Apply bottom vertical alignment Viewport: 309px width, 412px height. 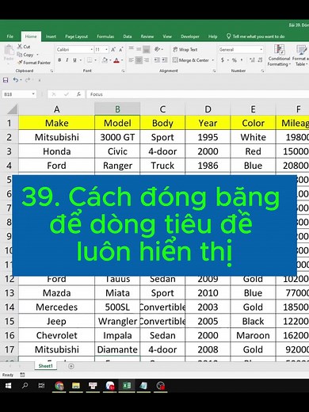[x=147, y=49]
